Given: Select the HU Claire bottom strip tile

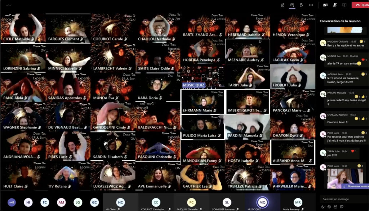Looking at the screenshot, I should coord(120,202).
